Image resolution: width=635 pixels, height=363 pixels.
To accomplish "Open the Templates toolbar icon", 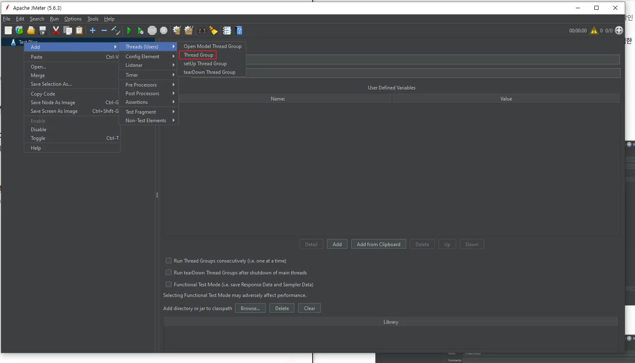I will click(19, 30).
